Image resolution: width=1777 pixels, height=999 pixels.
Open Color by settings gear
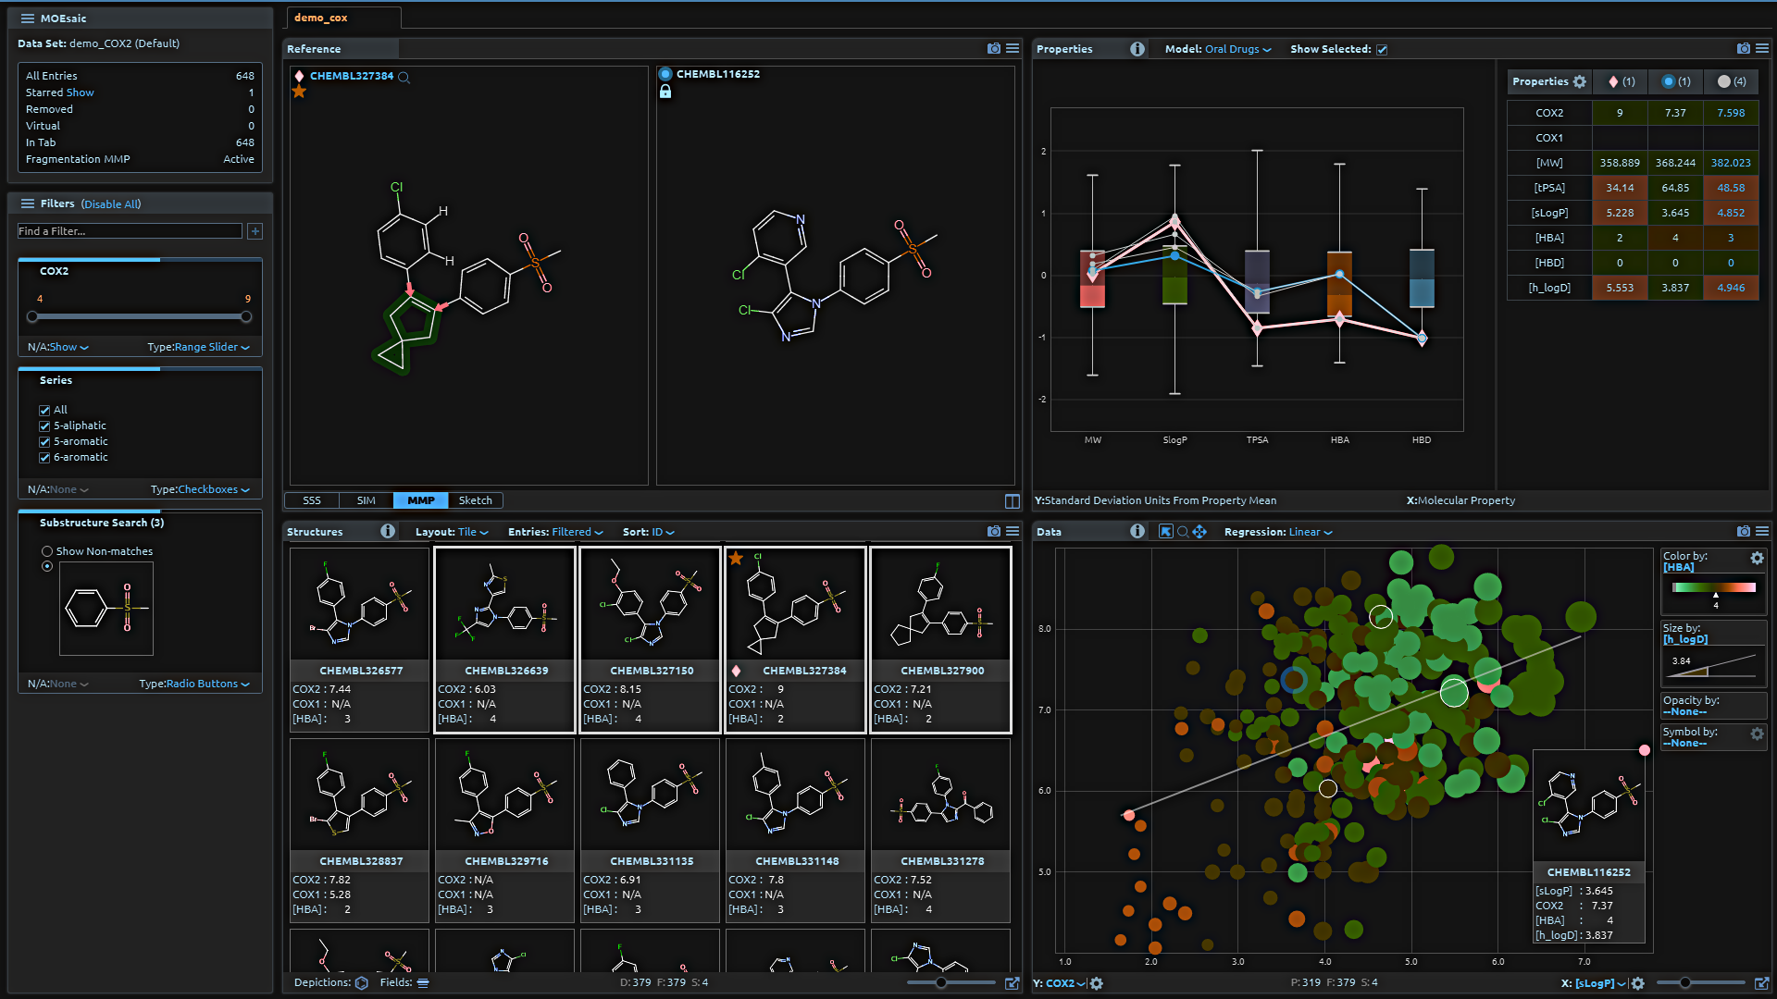click(x=1757, y=558)
